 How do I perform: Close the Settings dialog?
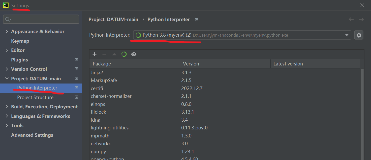coord(362,5)
